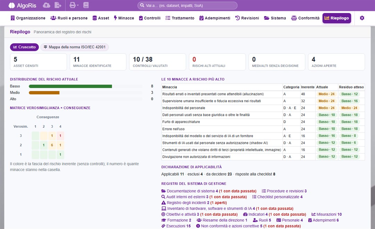Click the book/guide icon in top bar
The height and width of the screenshot is (229, 375).
coord(86,5)
